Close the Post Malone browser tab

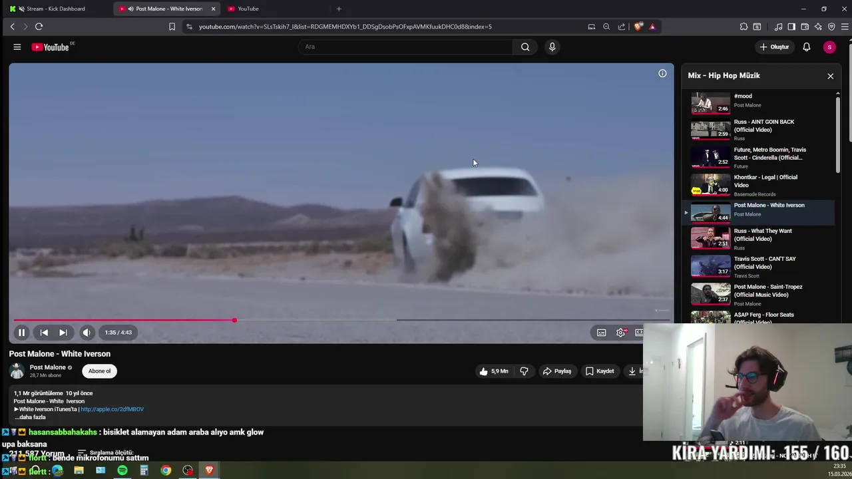point(213,9)
